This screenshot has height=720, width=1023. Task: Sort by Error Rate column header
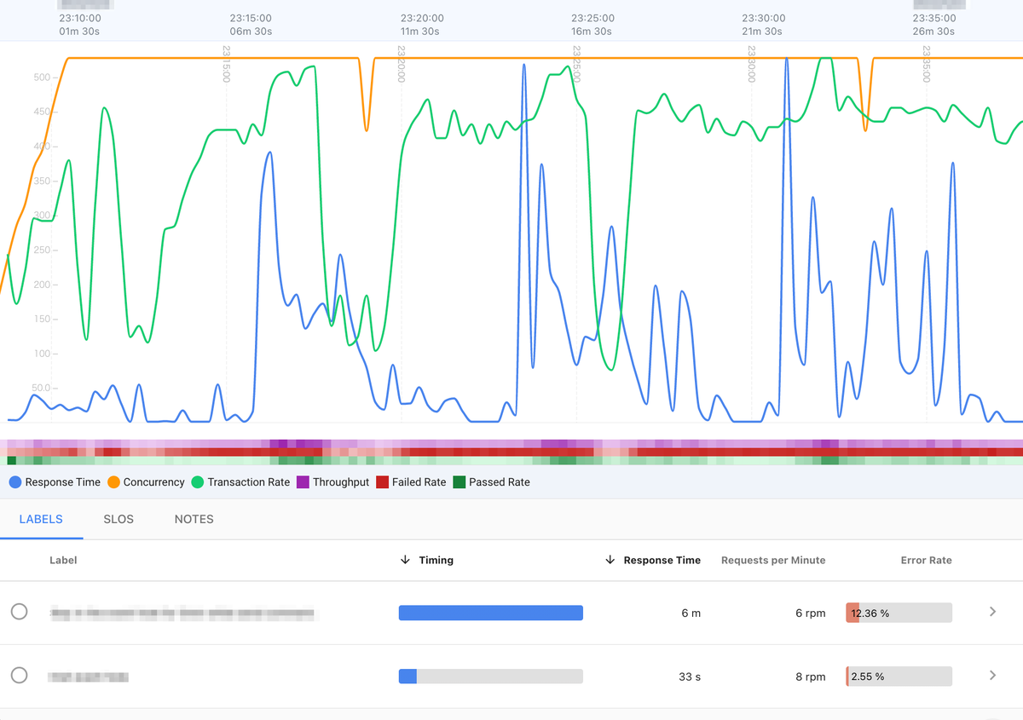coord(927,560)
